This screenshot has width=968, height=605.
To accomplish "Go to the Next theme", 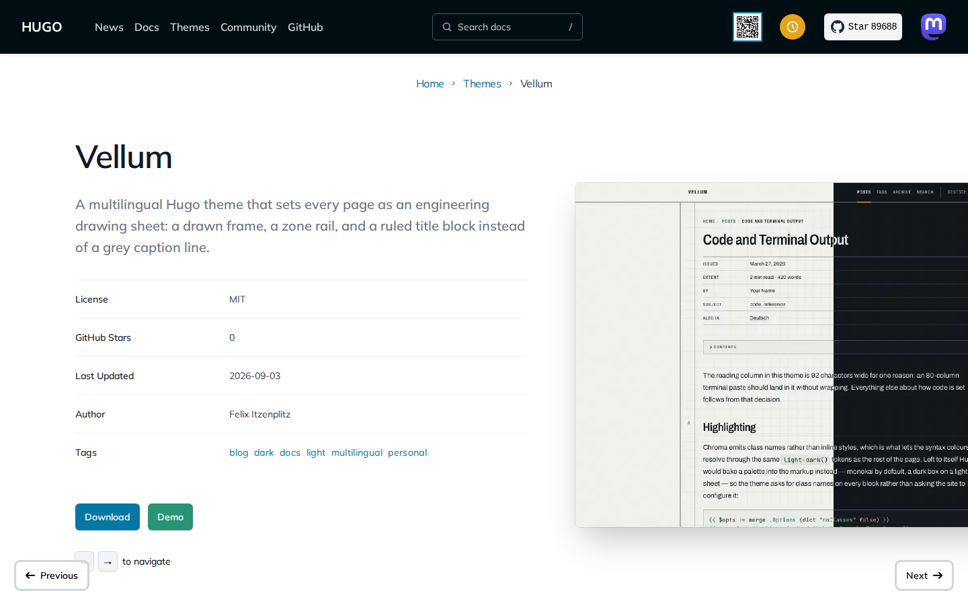I will point(924,575).
